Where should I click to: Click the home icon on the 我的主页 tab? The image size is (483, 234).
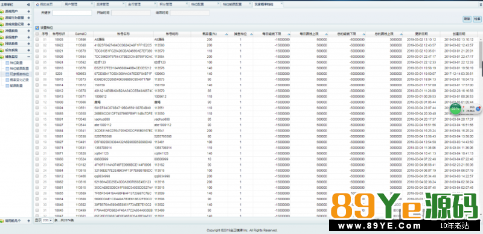coord(37,5)
